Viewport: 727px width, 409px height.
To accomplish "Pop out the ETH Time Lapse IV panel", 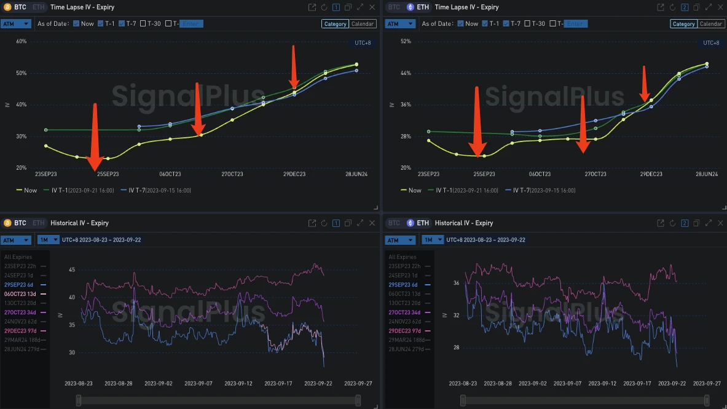I will (x=661, y=7).
